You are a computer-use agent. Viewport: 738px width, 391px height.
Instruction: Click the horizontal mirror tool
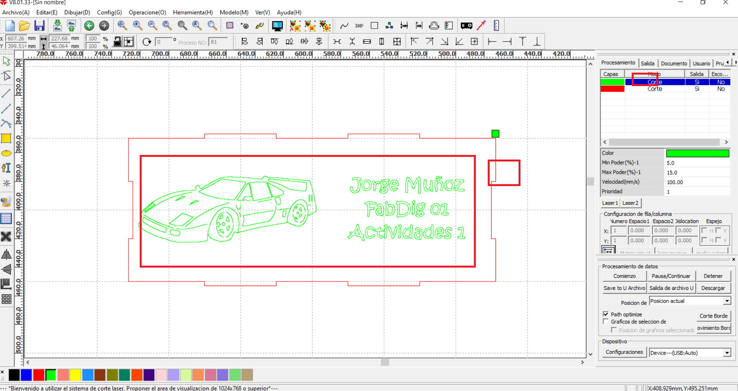click(x=6, y=255)
